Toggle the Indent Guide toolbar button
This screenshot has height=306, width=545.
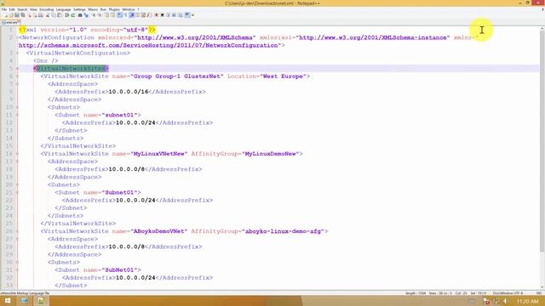132,15
